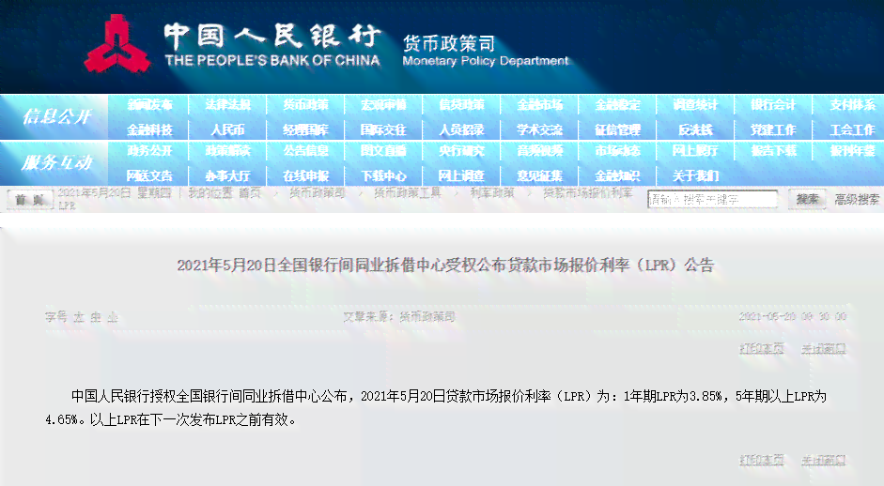
Task: Click the 在线申报 link
Action: tap(305, 175)
